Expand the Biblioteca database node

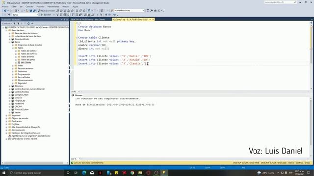tap(10, 86)
